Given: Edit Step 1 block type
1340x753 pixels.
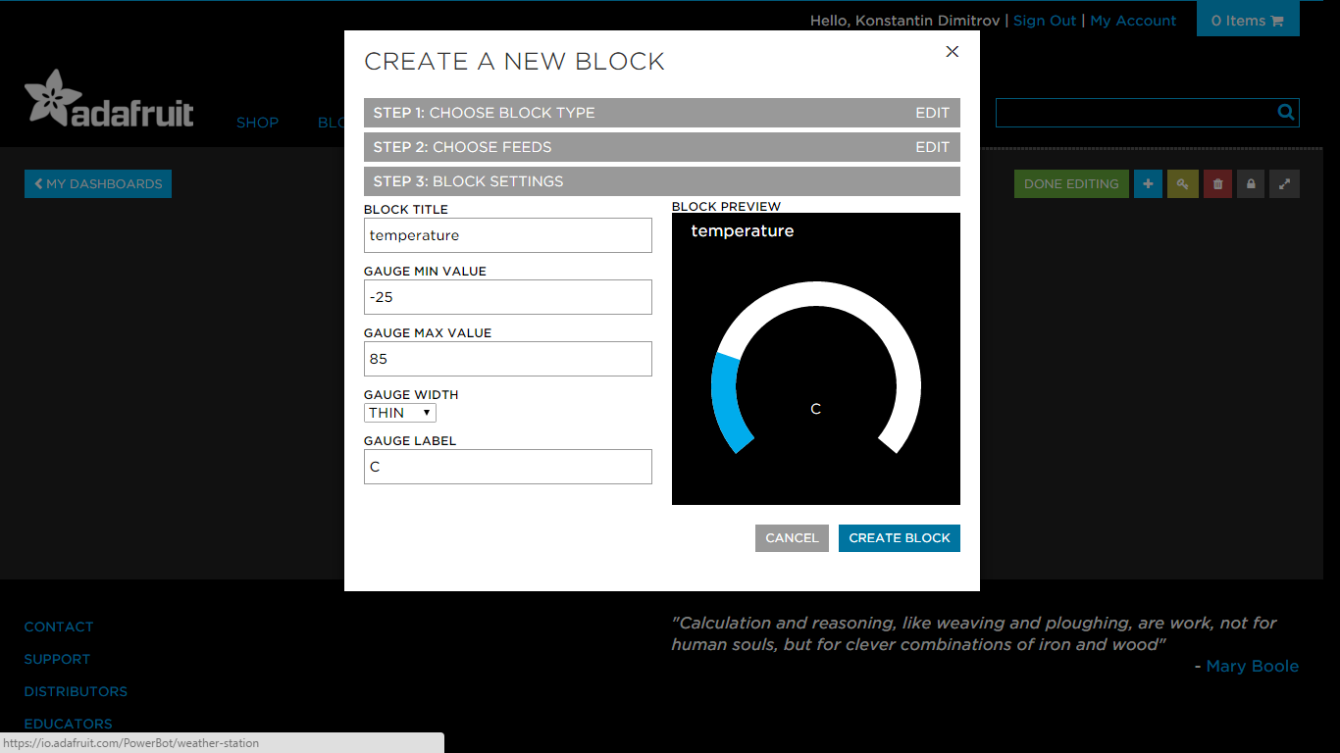Looking at the screenshot, I should (932, 113).
